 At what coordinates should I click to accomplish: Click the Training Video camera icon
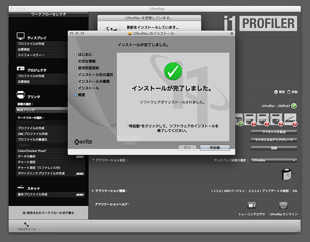click(252, 206)
